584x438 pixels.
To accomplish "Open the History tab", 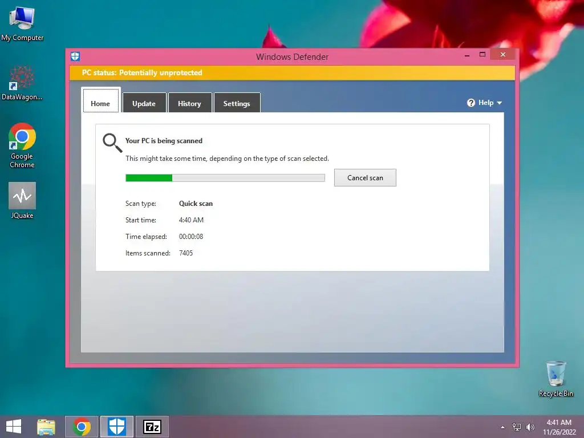I will coord(189,103).
